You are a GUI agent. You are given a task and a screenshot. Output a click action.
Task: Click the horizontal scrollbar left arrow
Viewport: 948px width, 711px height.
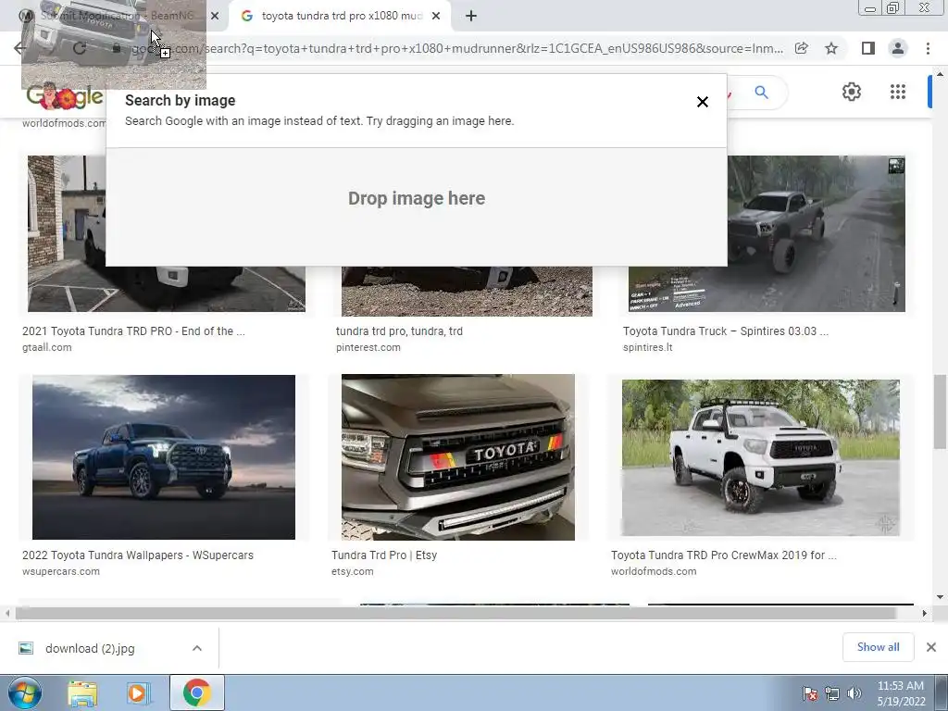(x=7, y=613)
